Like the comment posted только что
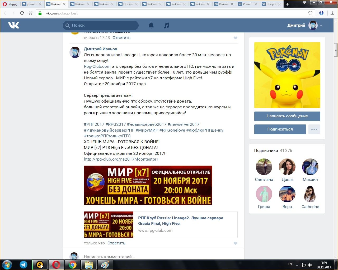The width and height of the screenshot is (338, 270). (x=236, y=243)
